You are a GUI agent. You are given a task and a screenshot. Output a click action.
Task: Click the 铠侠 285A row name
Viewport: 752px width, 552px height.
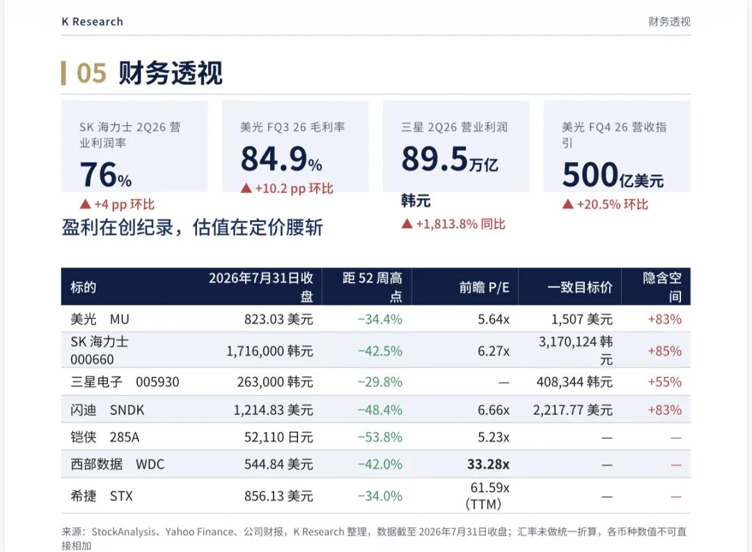tap(105, 437)
